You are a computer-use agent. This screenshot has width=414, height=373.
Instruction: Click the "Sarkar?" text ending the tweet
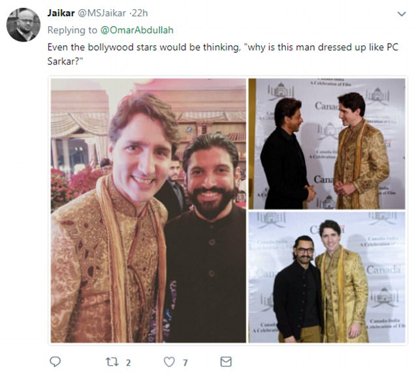point(65,61)
